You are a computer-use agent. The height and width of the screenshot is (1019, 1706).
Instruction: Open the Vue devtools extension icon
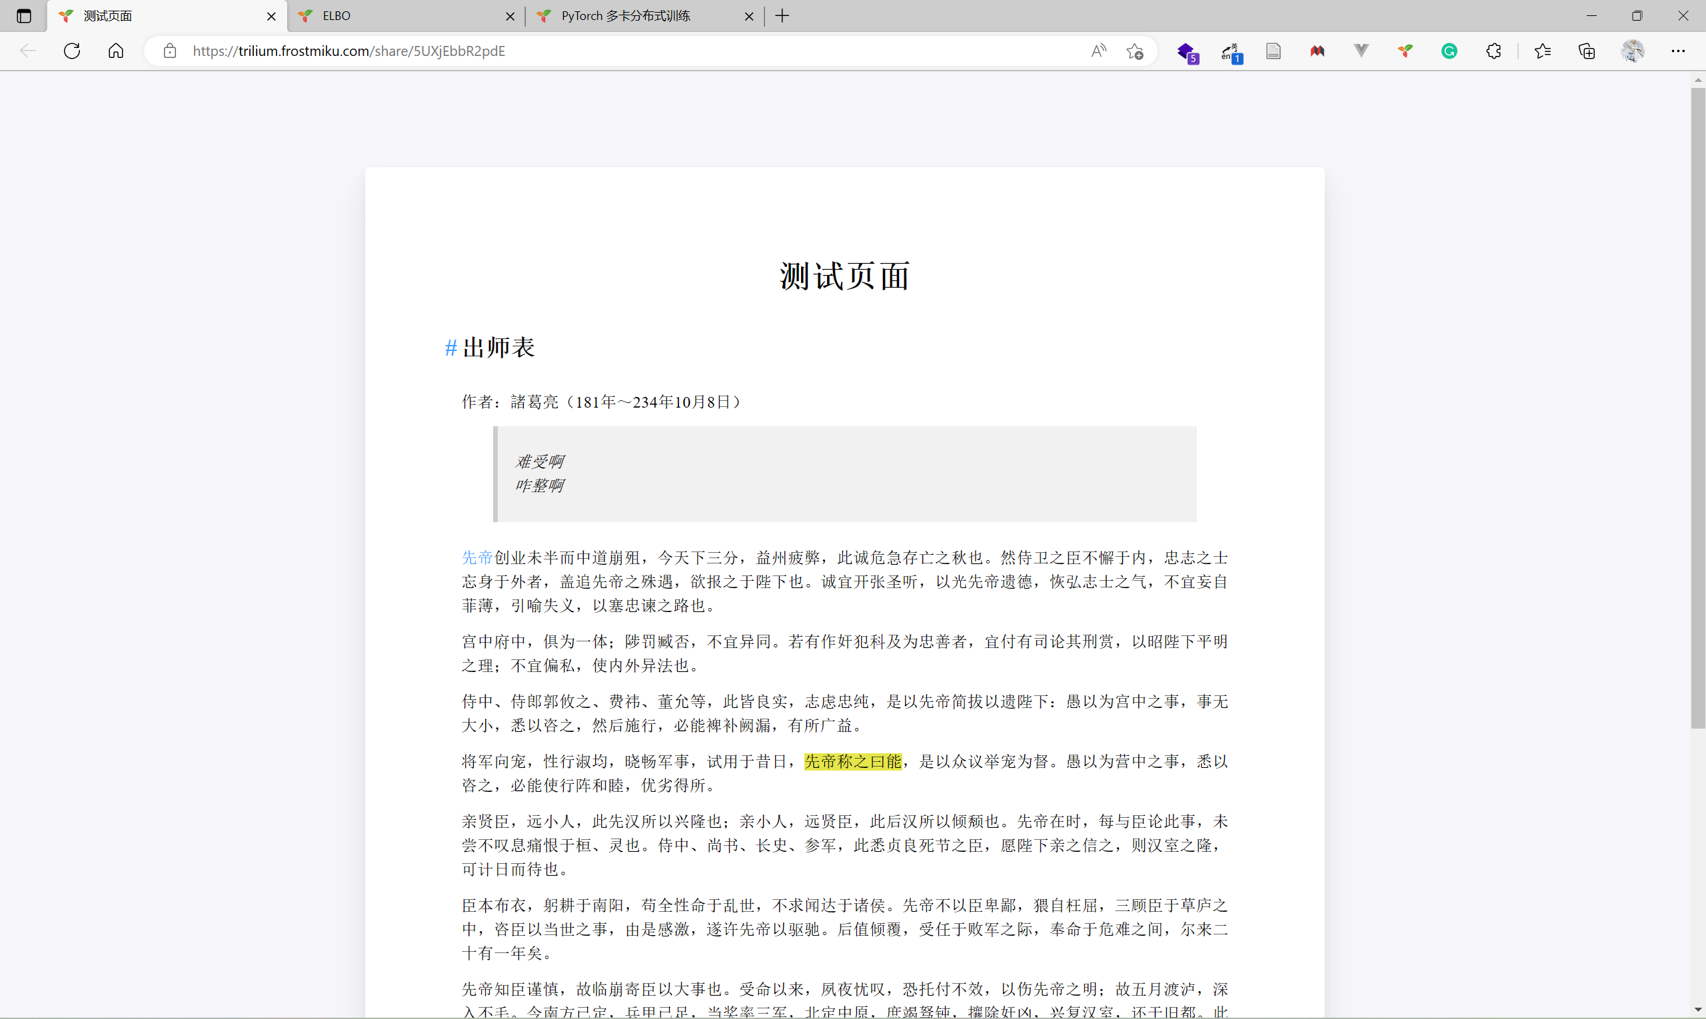[x=1361, y=51]
